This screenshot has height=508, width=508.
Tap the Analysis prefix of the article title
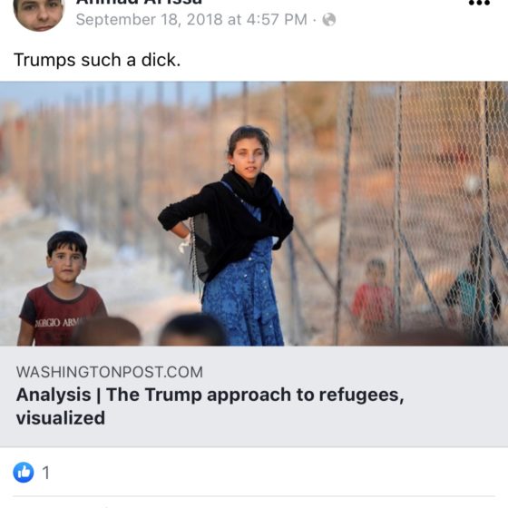click(54, 395)
